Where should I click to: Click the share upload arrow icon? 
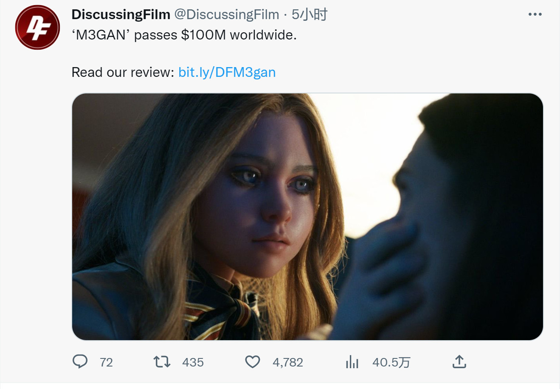tap(459, 362)
